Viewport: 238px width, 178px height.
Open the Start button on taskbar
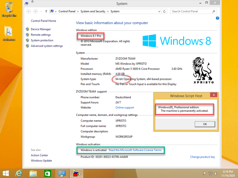(6, 173)
